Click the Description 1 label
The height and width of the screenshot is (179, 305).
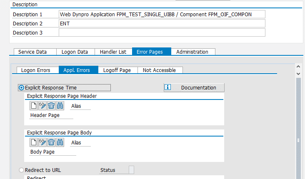(27, 15)
